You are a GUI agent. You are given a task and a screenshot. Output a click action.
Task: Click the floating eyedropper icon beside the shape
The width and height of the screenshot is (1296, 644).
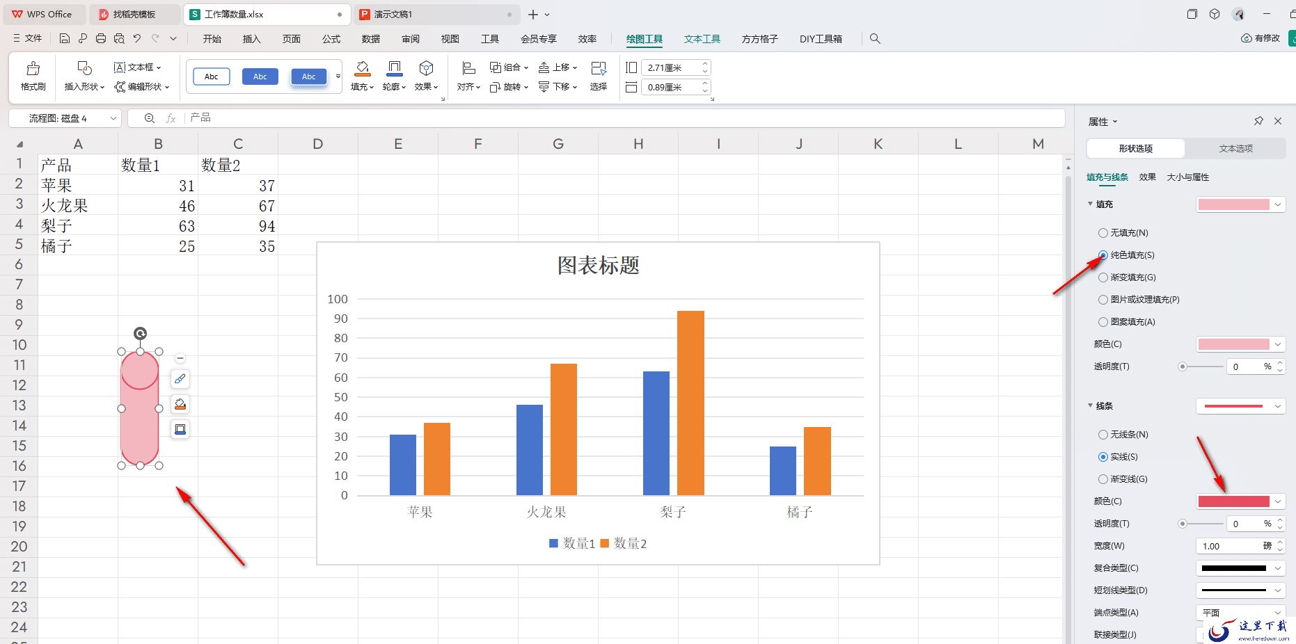tap(180, 379)
